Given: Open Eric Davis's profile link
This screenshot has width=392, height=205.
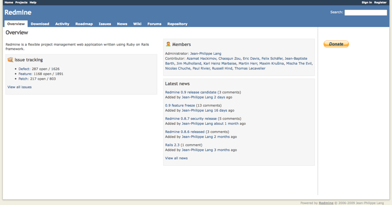Looking at the screenshot, I should (251, 59).
